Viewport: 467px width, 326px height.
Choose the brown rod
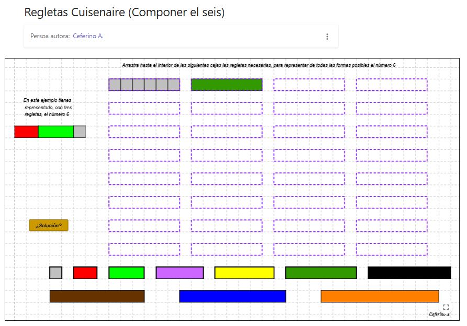click(x=97, y=296)
